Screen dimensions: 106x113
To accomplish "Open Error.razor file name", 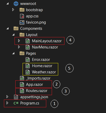I will pos(41,60).
